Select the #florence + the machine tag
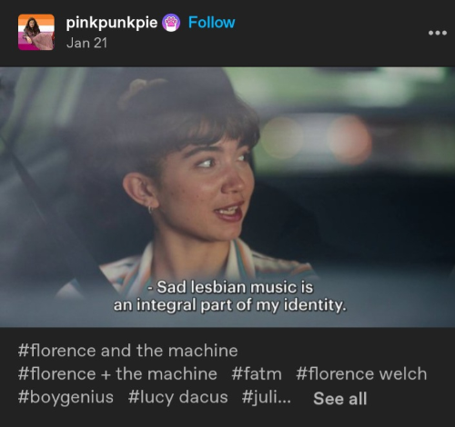The image size is (455, 427). tap(117, 373)
